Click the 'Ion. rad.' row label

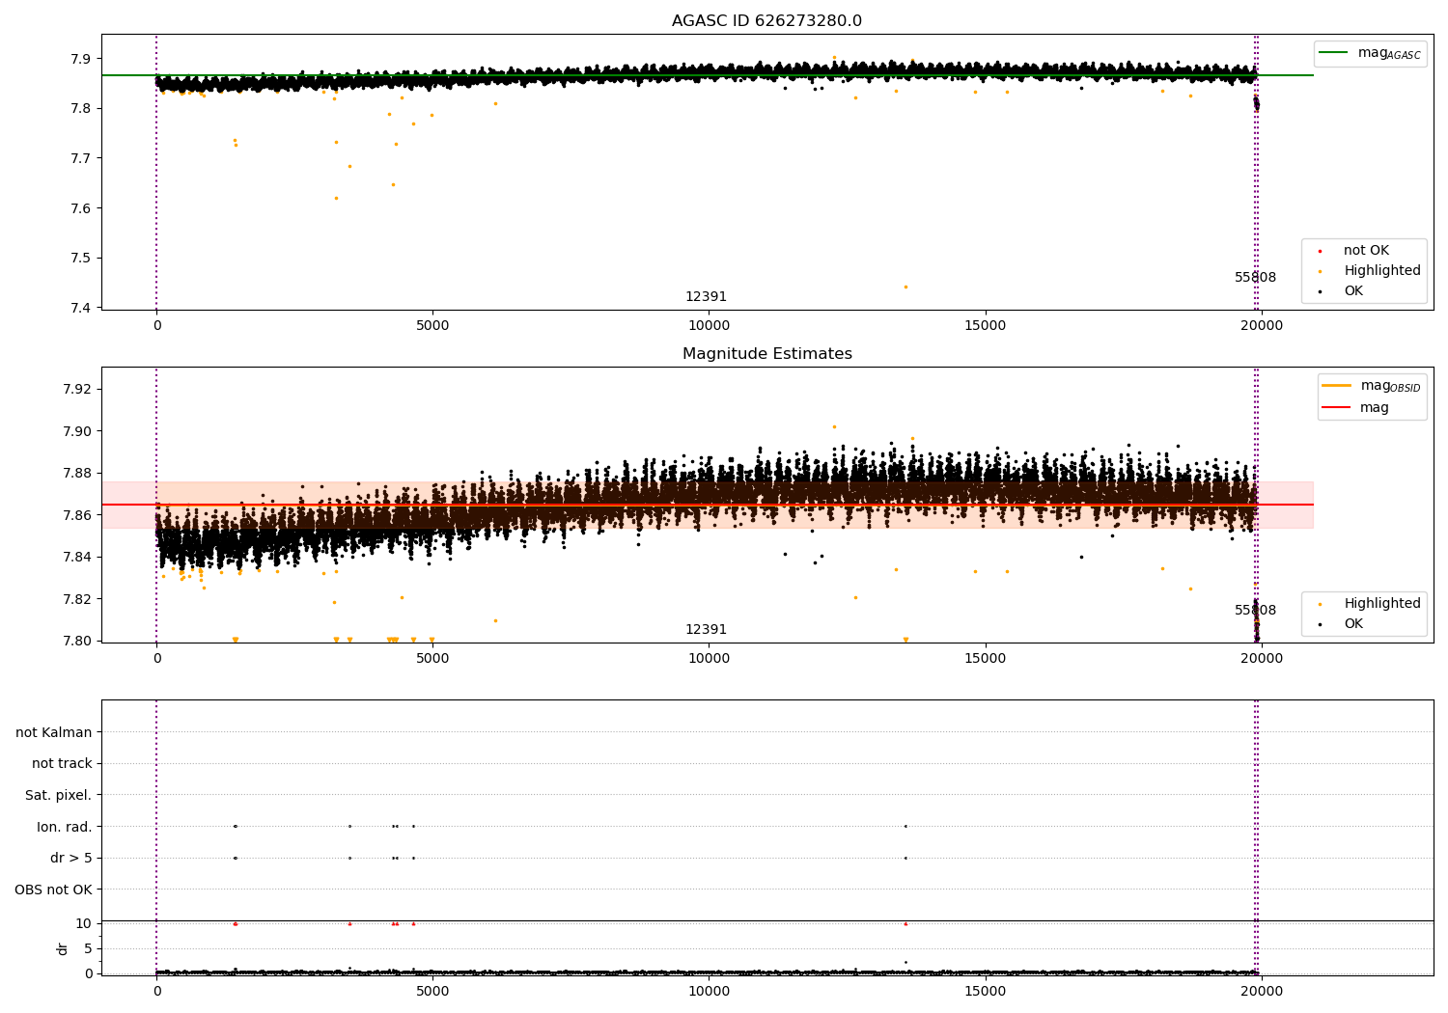point(65,827)
